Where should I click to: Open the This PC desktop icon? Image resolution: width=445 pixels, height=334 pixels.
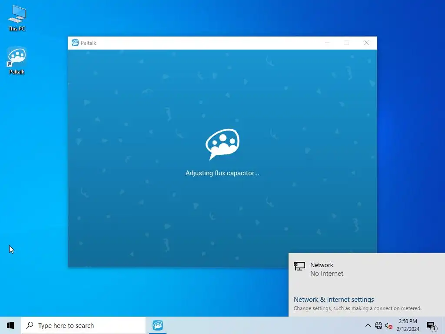point(17,18)
